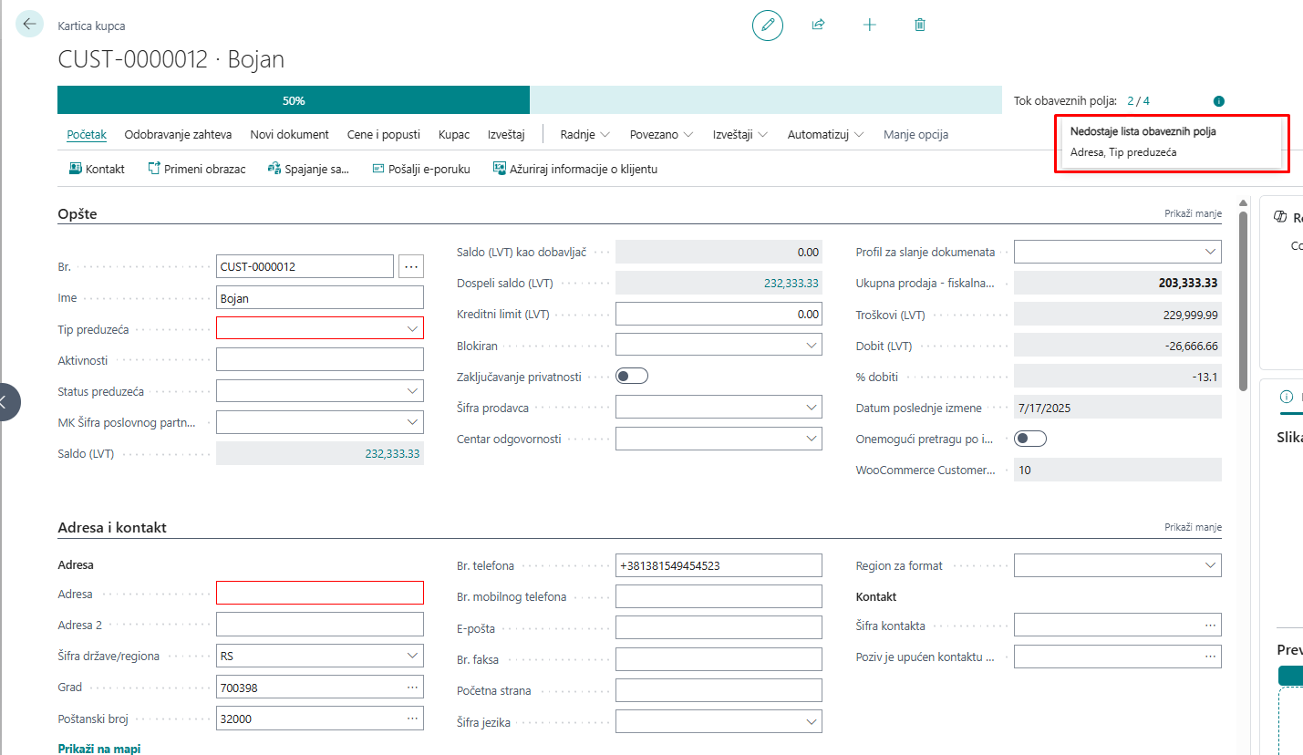Click the pencil edit icon
Screen dimensions: 1303x755
coord(767,26)
